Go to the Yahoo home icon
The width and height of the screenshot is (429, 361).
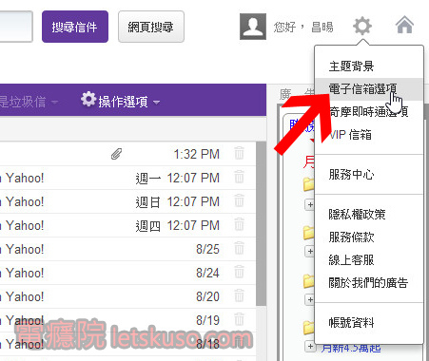pyautogui.click(x=404, y=25)
